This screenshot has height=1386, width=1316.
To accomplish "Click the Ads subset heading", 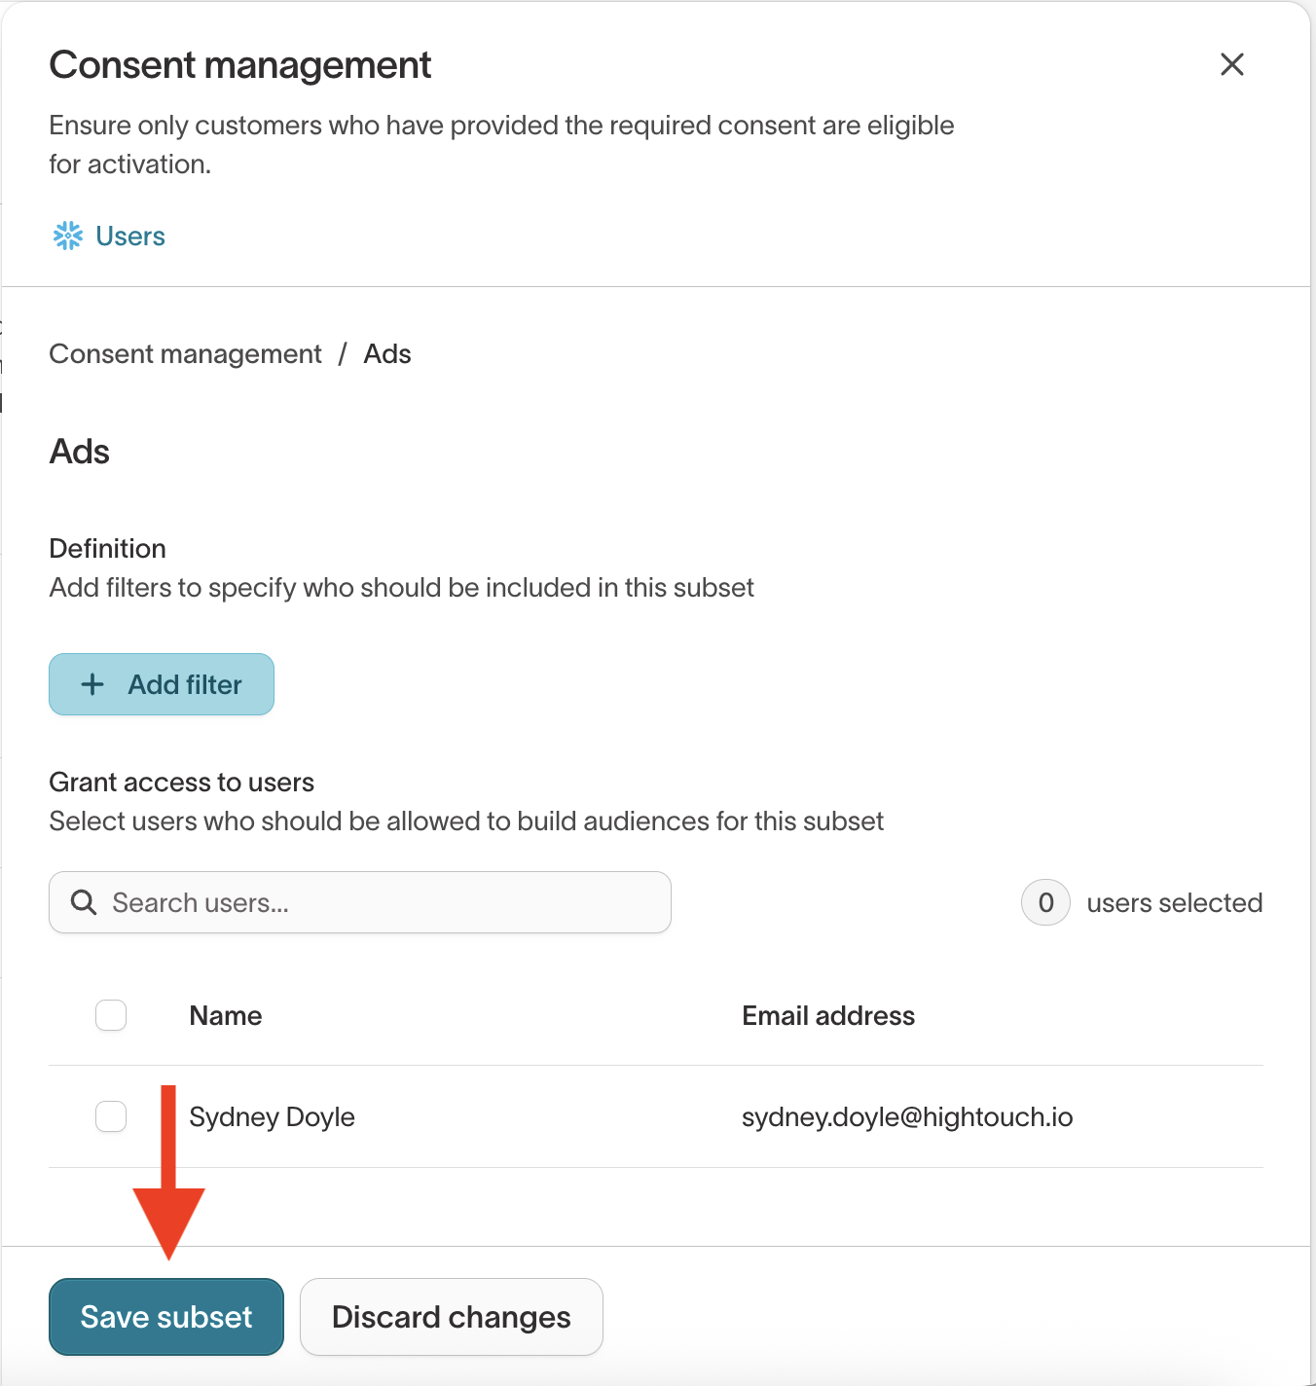I will coord(80,452).
